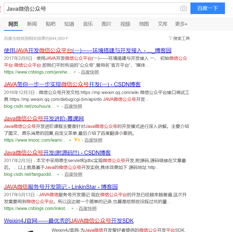This screenshot has height=232, width=233.
Task: Open 百度快照 for the imooc result
Action: tap(93, 140)
